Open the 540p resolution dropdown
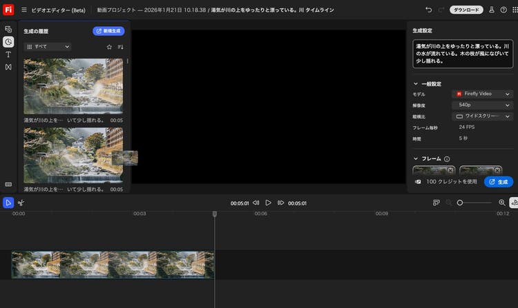 tap(482, 105)
